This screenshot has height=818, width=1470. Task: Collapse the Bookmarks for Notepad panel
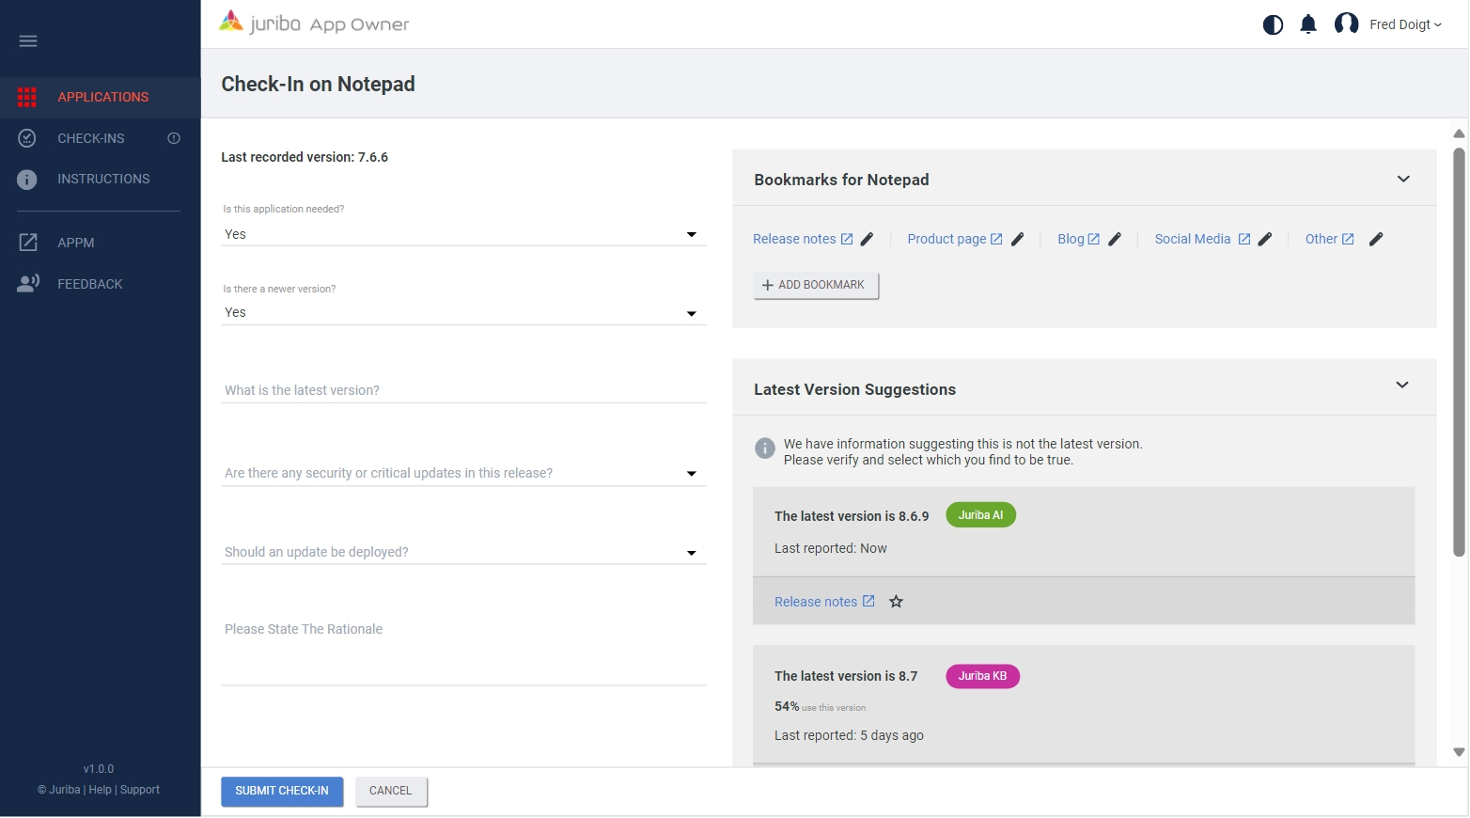pyautogui.click(x=1403, y=179)
